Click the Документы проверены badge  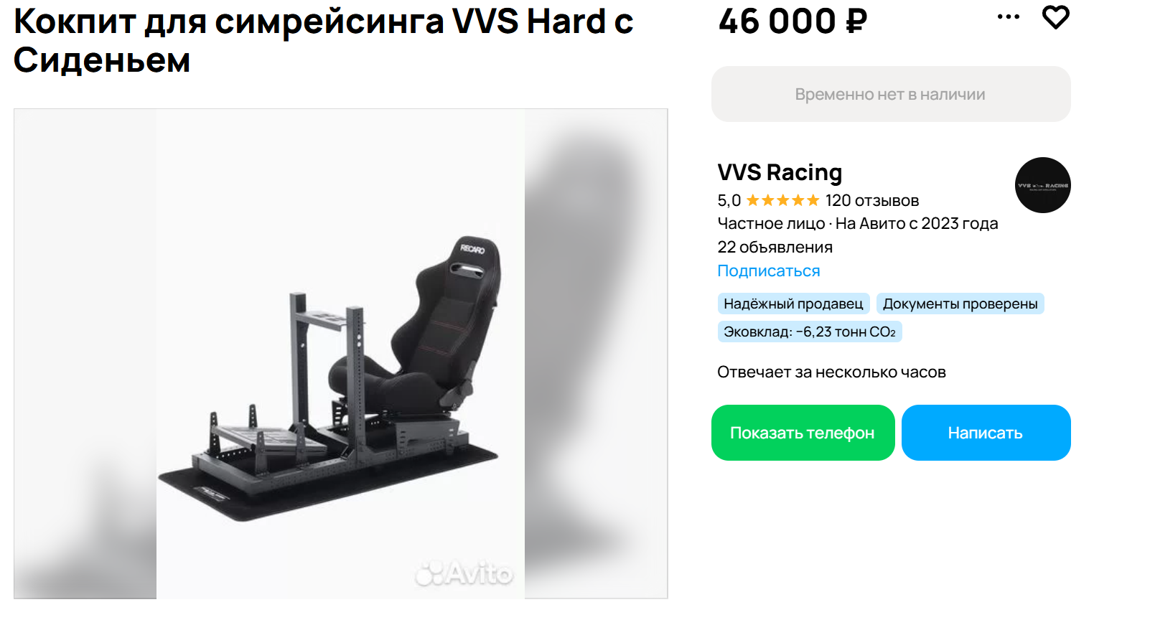960,304
